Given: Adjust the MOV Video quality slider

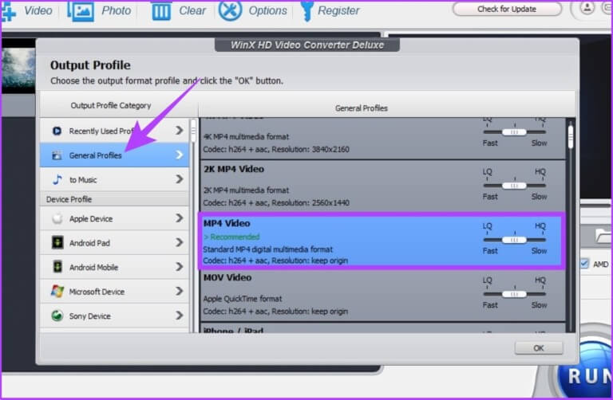Looking at the screenshot, I should (514, 294).
